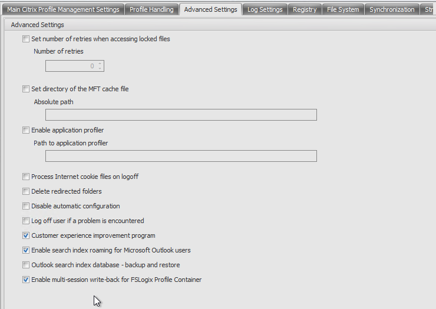Click the Path to application profiler field
This screenshot has height=309, width=436.
181,156
